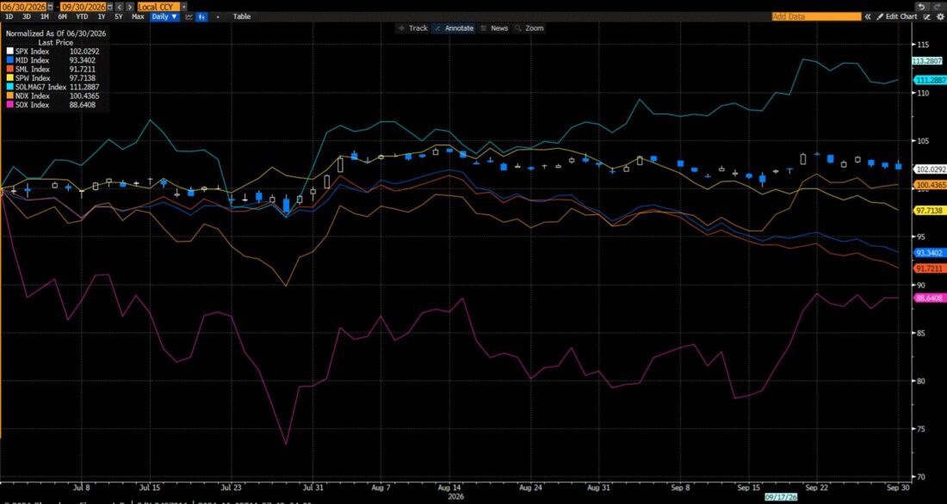This screenshot has width=947, height=504.
Task: Enable the Track crosshair tool
Action: tap(413, 28)
